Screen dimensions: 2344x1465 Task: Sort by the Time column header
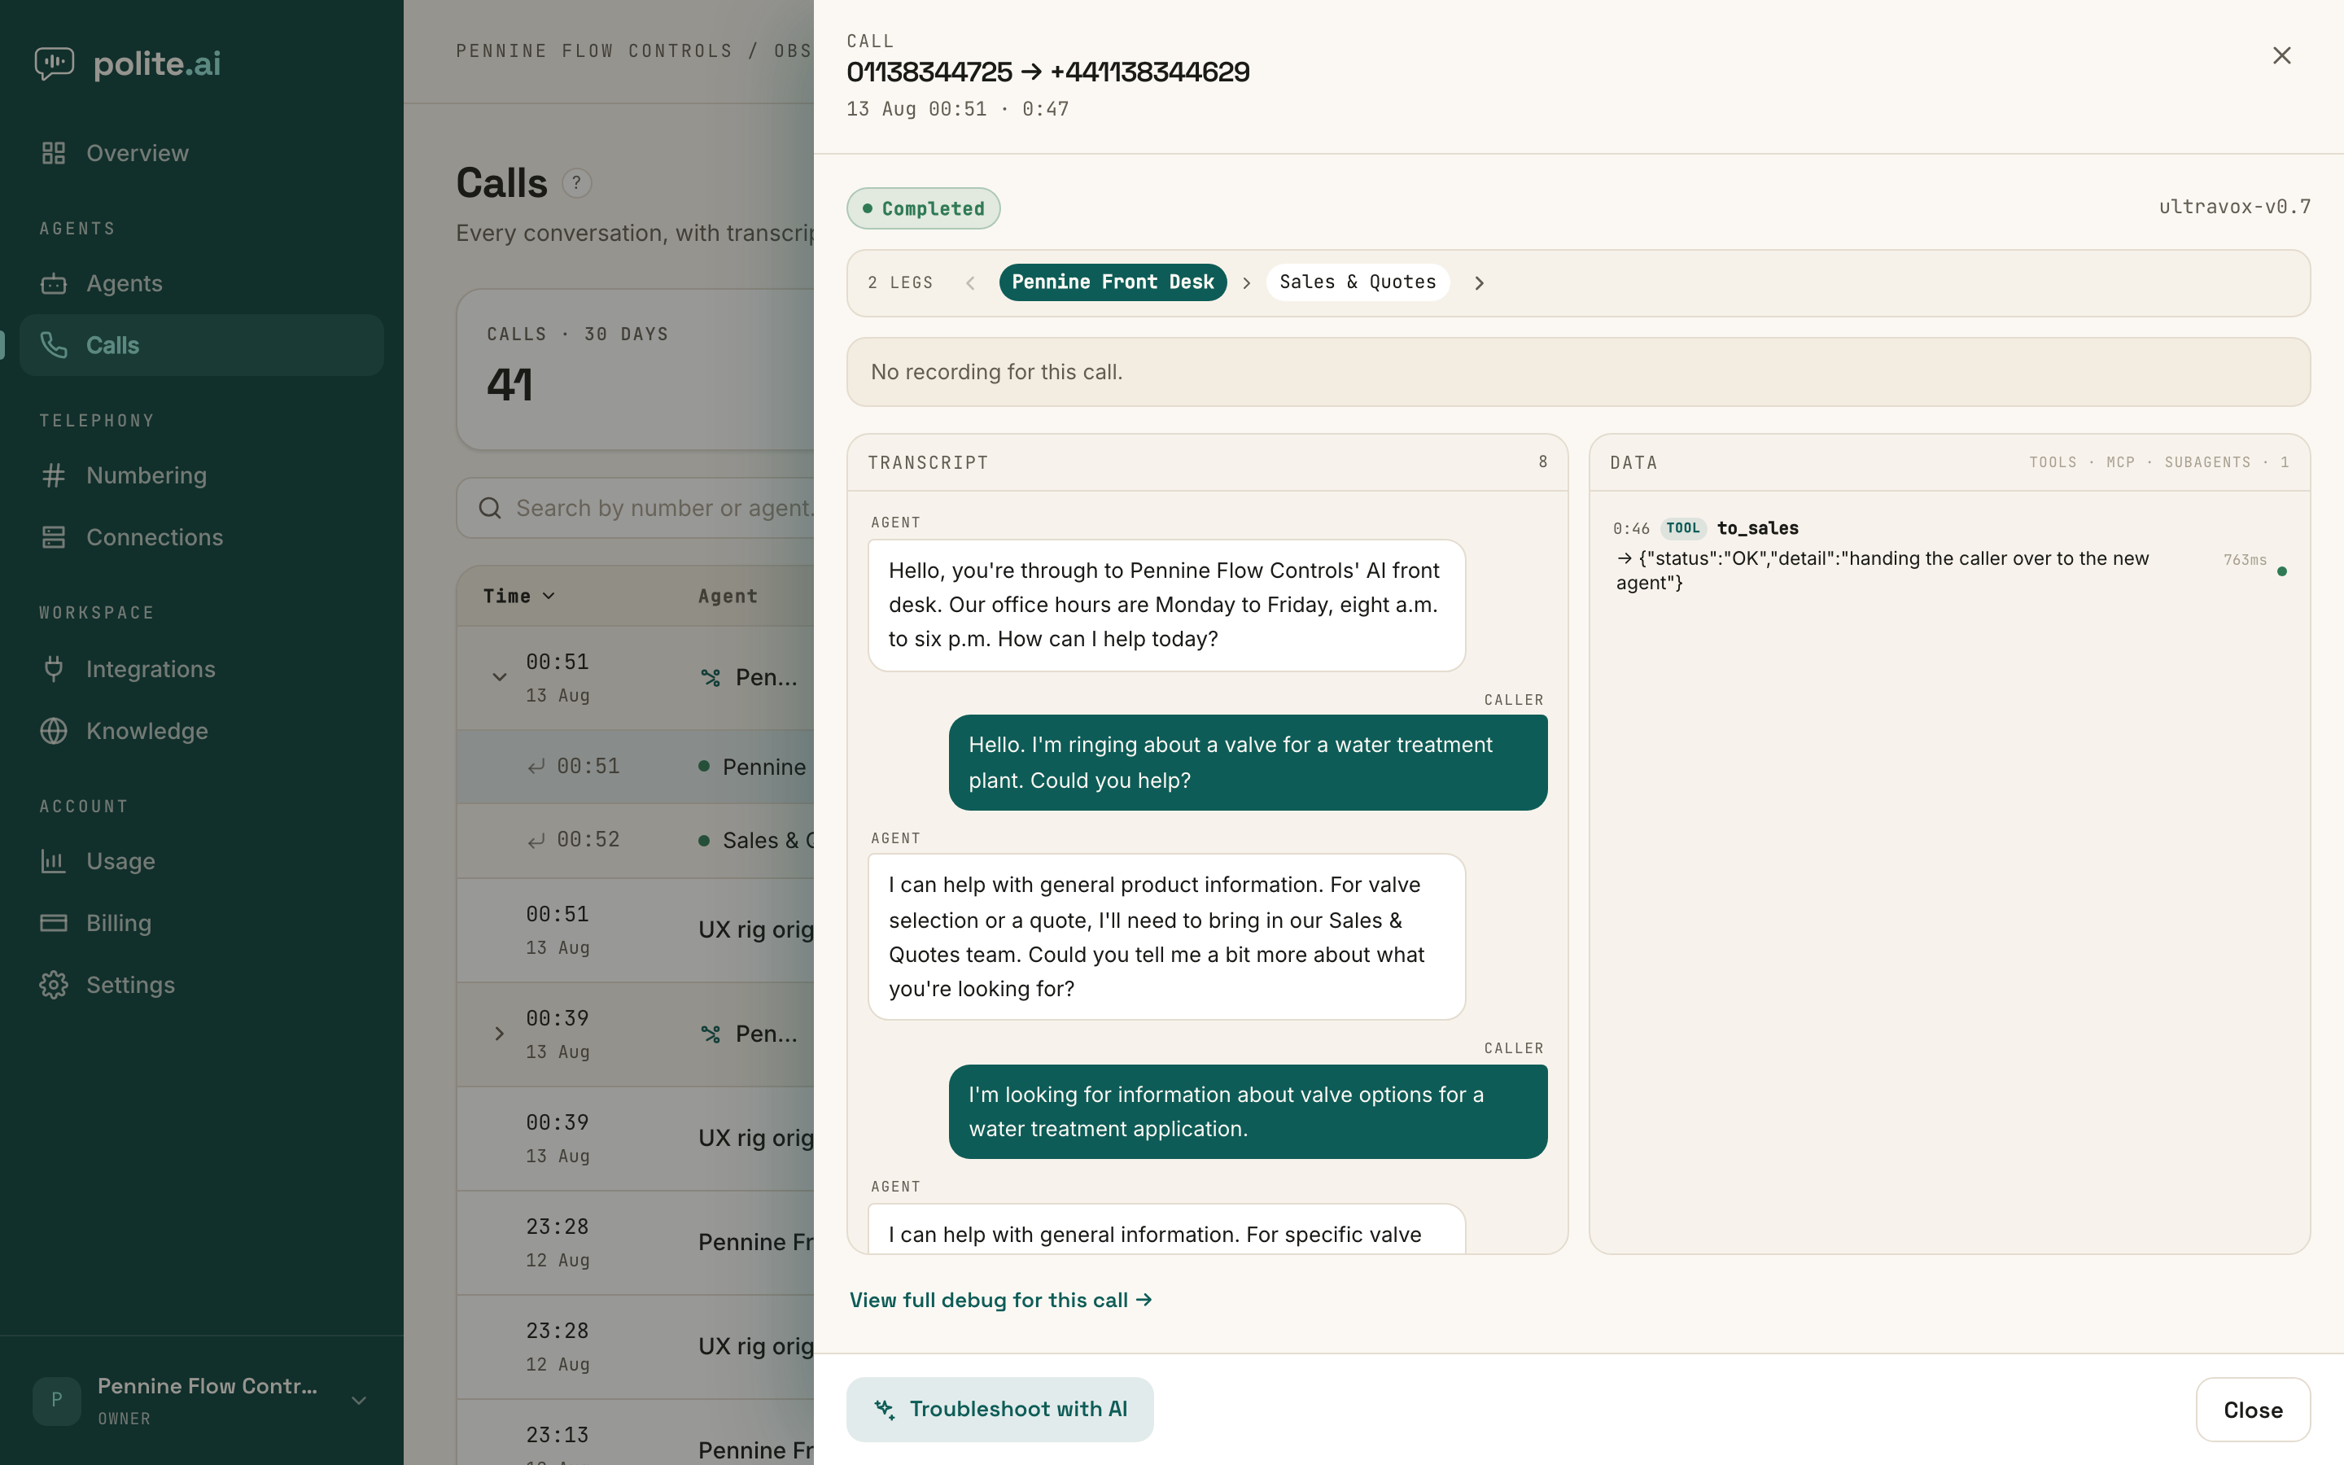pyautogui.click(x=519, y=596)
